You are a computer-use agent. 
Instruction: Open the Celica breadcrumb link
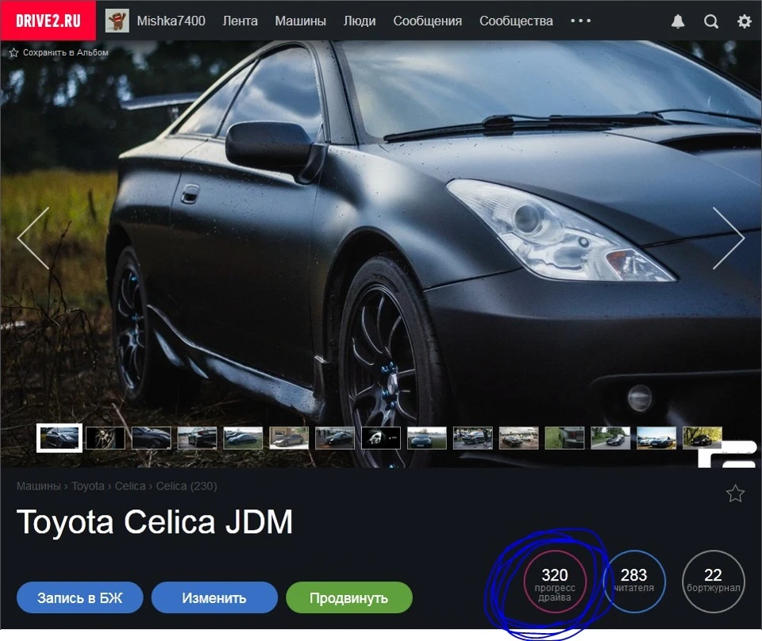click(129, 486)
